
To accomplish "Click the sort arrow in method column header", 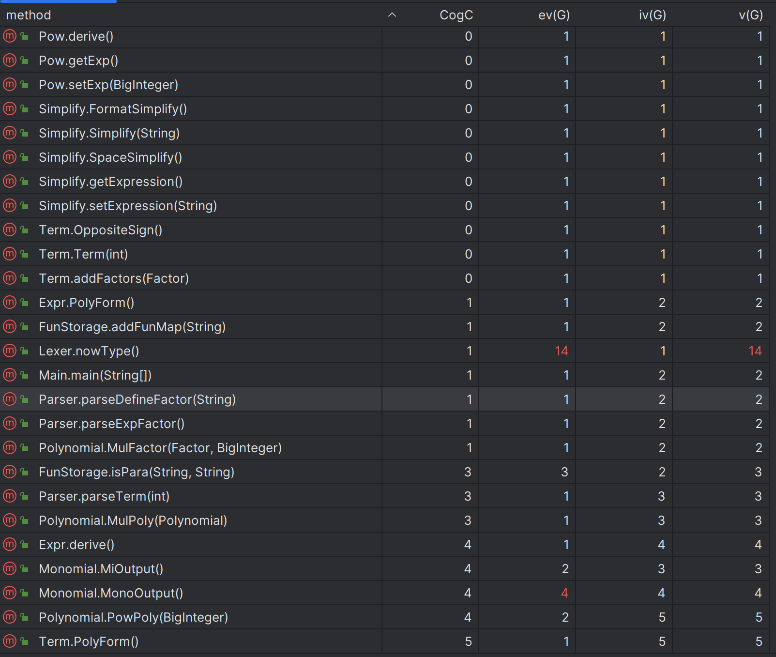I will (392, 15).
